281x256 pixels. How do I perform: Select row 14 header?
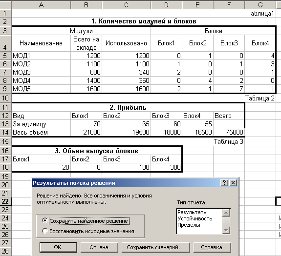[5, 132]
